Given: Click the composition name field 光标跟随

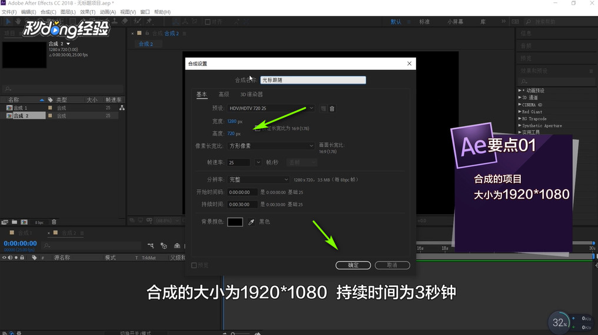Looking at the screenshot, I should pos(313,80).
